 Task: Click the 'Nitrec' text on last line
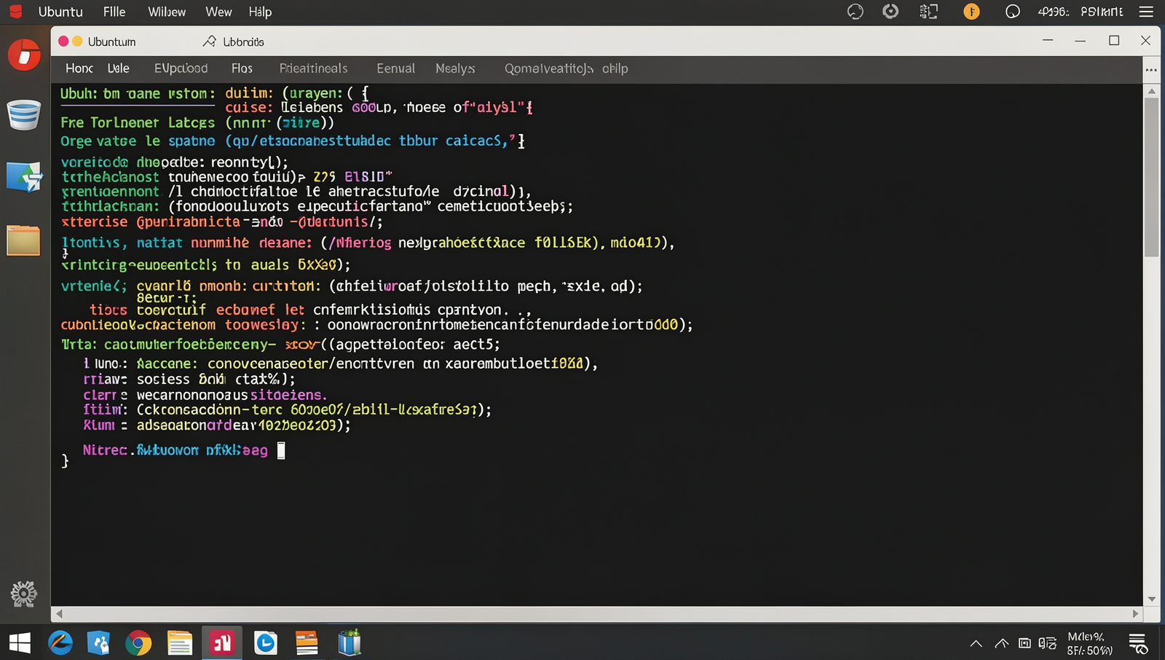pyautogui.click(x=105, y=450)
